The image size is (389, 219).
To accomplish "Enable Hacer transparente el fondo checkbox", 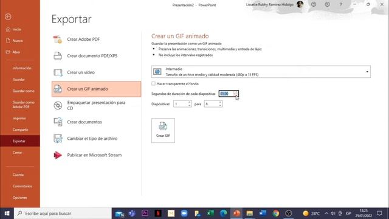I will point(153,84).
